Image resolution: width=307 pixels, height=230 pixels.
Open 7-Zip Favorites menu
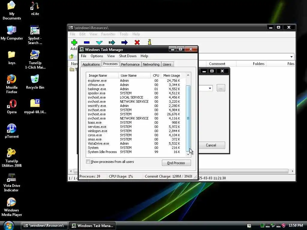click(108, 34)
